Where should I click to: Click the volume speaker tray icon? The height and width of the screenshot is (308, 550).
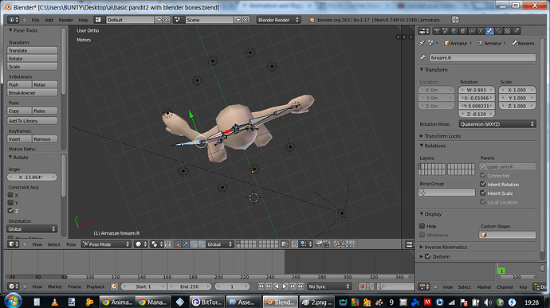pos(488,302)
